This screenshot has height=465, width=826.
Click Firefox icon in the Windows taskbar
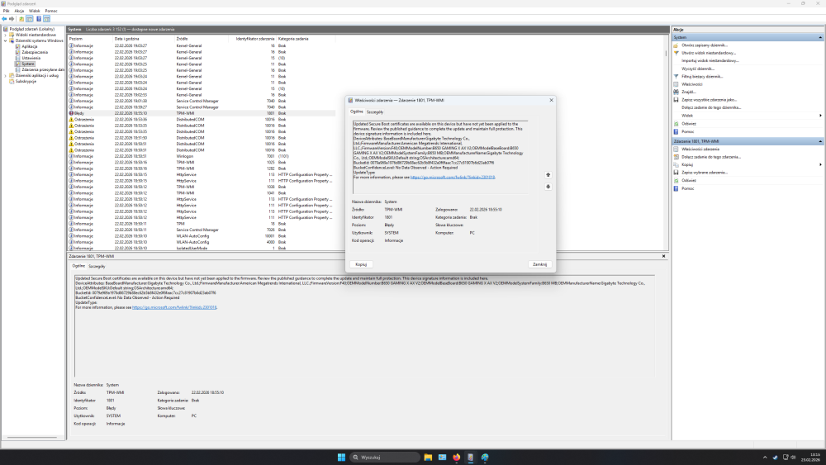(455, 457)
